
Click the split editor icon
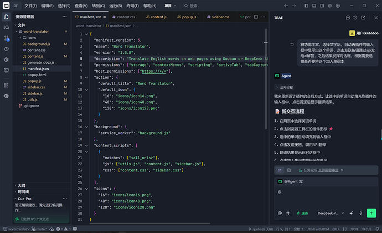pyautogui.click(x=256, y=17)
